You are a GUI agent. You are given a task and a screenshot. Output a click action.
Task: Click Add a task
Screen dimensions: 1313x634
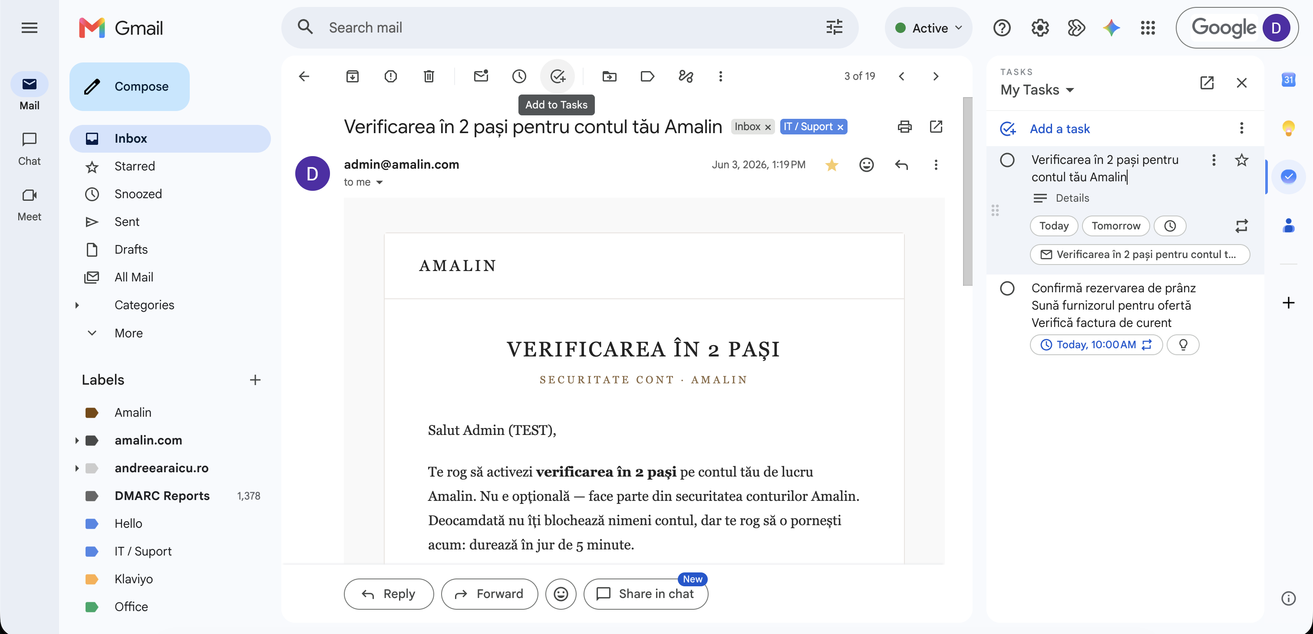1059,129
